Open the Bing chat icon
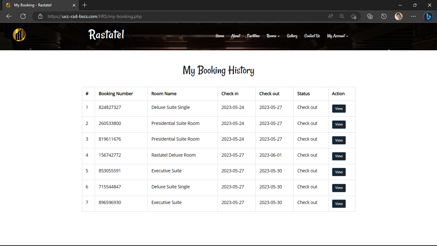The image size is (437, 246). point(428,16)
